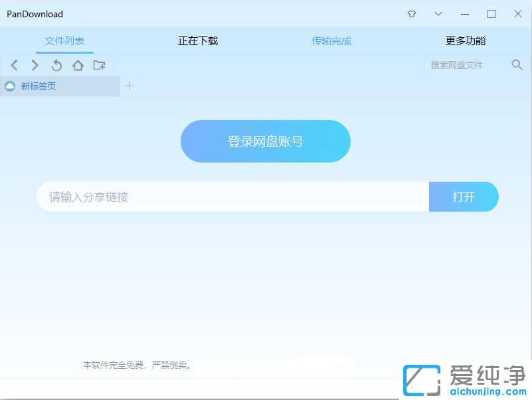Create a new folder with the folder icon
This screenshot has height=400, width=532.
pos(100,65)
